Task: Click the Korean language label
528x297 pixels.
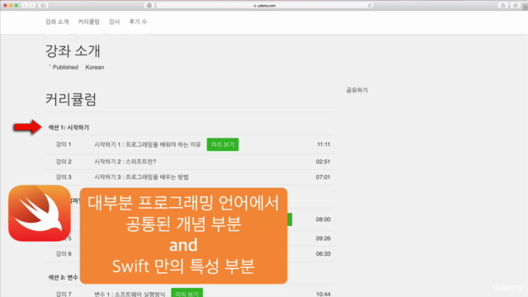Action: coord(95,68)
